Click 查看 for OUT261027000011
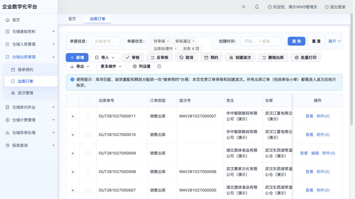This screenshot has width=355, height=199. click(x=310, y=116)
